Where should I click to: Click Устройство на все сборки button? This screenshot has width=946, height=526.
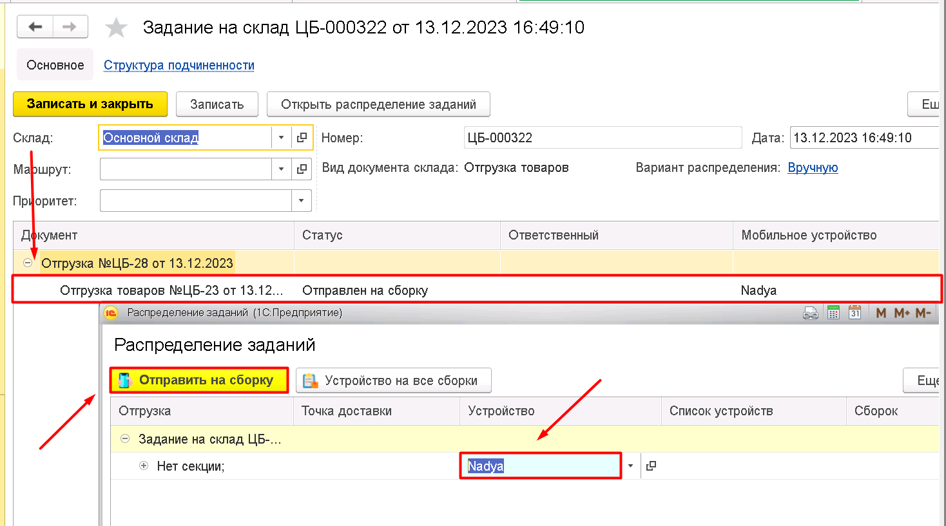pyautogui.click(x=394, y=380)
